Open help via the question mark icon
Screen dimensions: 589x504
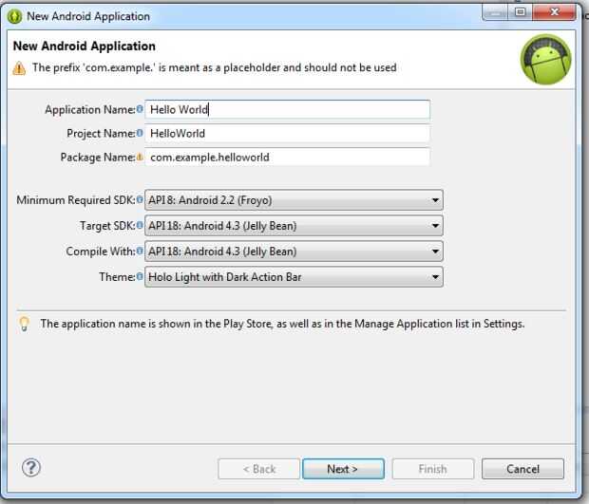[31, 468]
